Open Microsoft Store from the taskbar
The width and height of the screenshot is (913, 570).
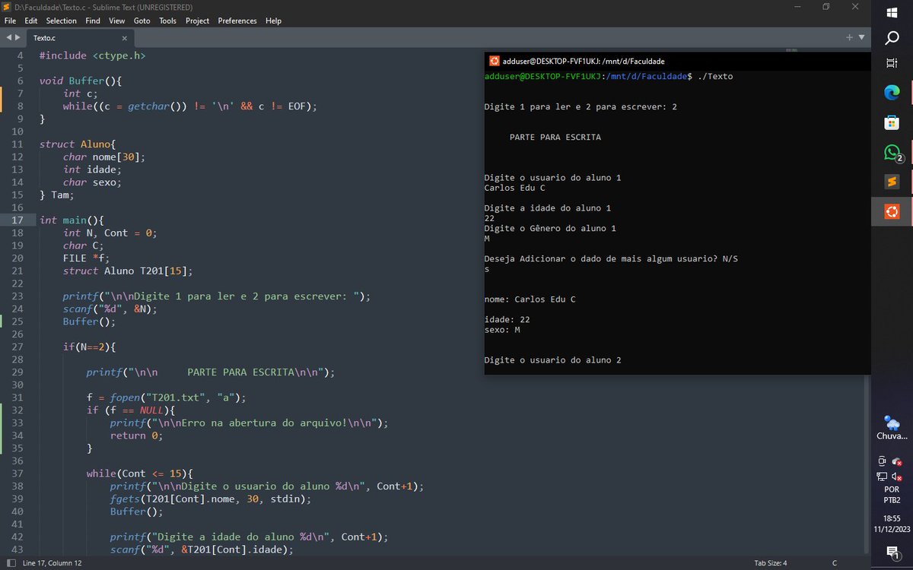[892, 122]
